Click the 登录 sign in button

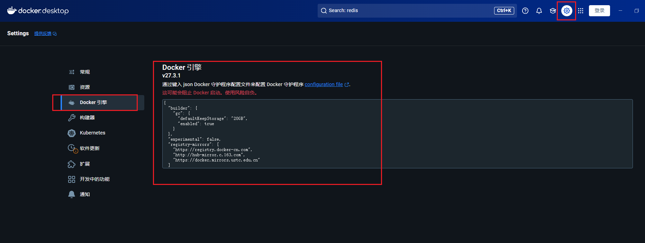click(599, 11)
